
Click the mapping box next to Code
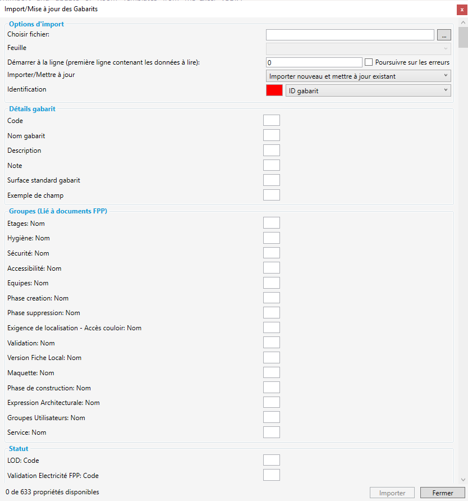(272, 120)
